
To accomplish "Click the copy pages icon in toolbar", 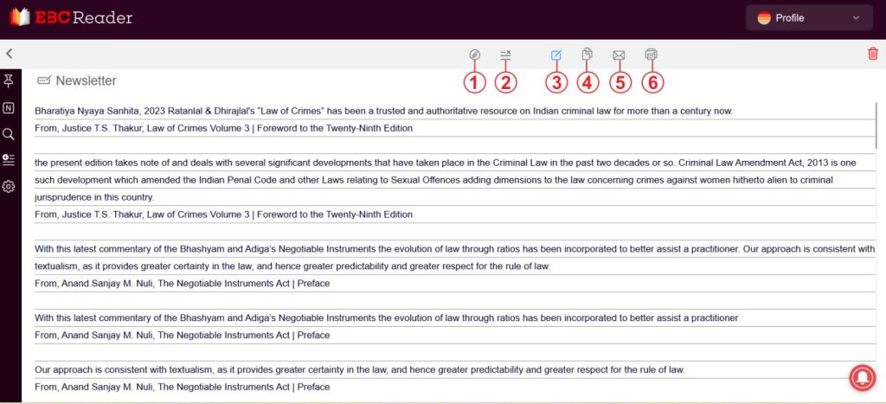I will coord(587,55).
